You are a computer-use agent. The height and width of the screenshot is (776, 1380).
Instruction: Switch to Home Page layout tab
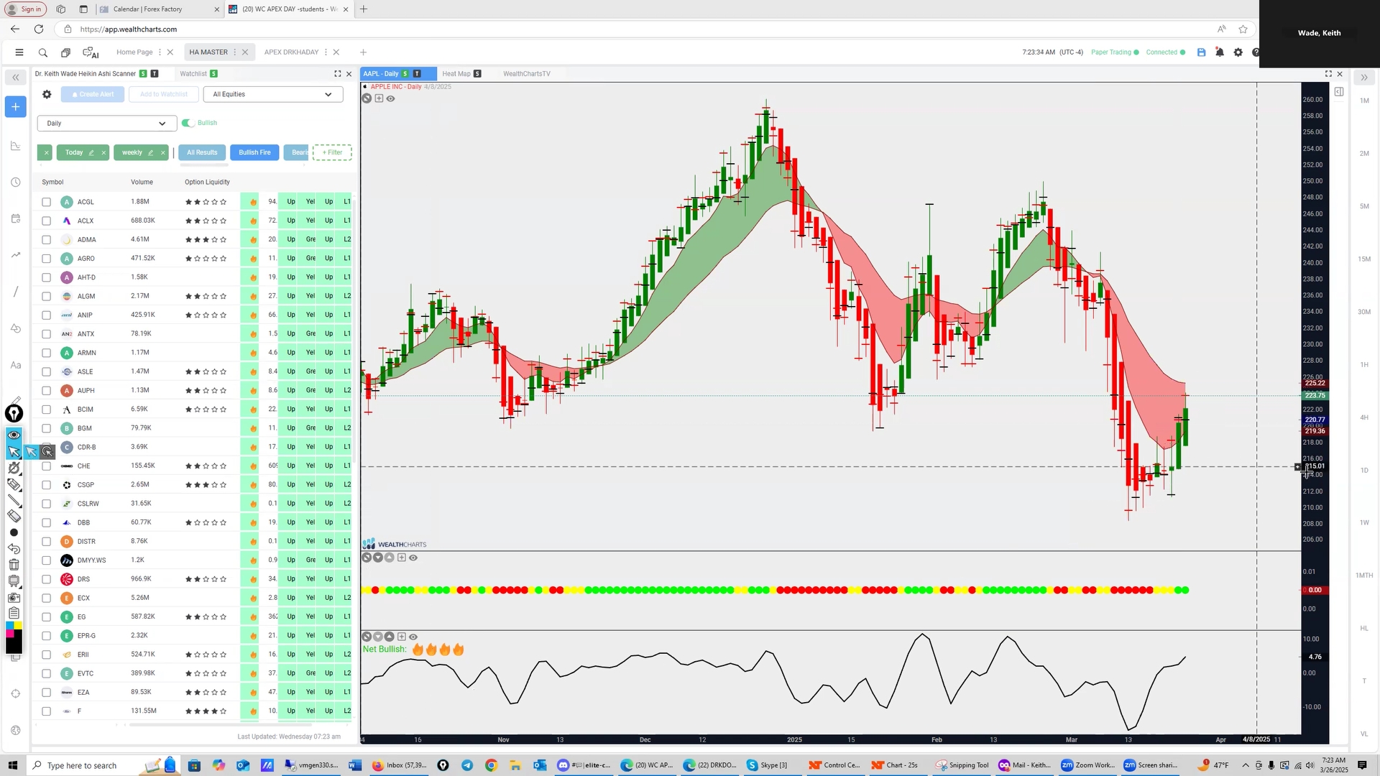[134, 52]
